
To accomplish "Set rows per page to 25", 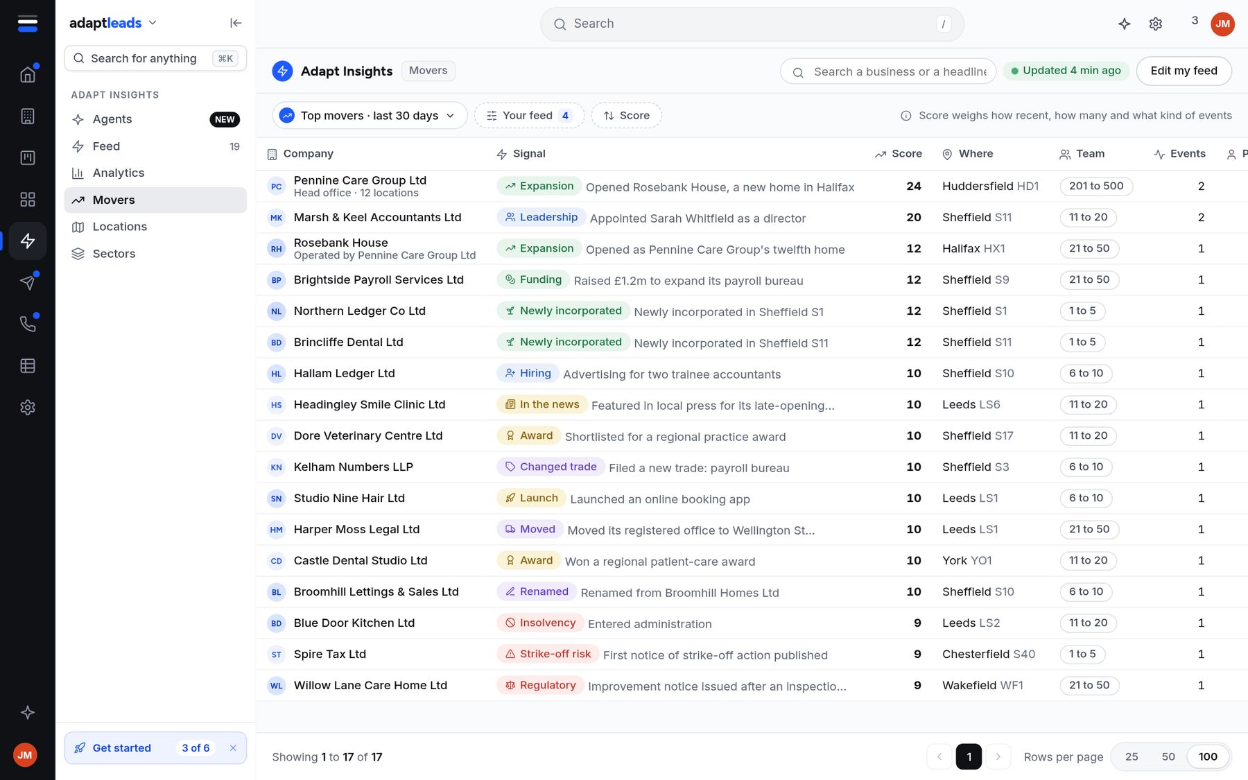I will tap(1132, 756).
